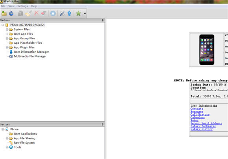Click the User Information Manager person icon

click(x=11, y=52)
